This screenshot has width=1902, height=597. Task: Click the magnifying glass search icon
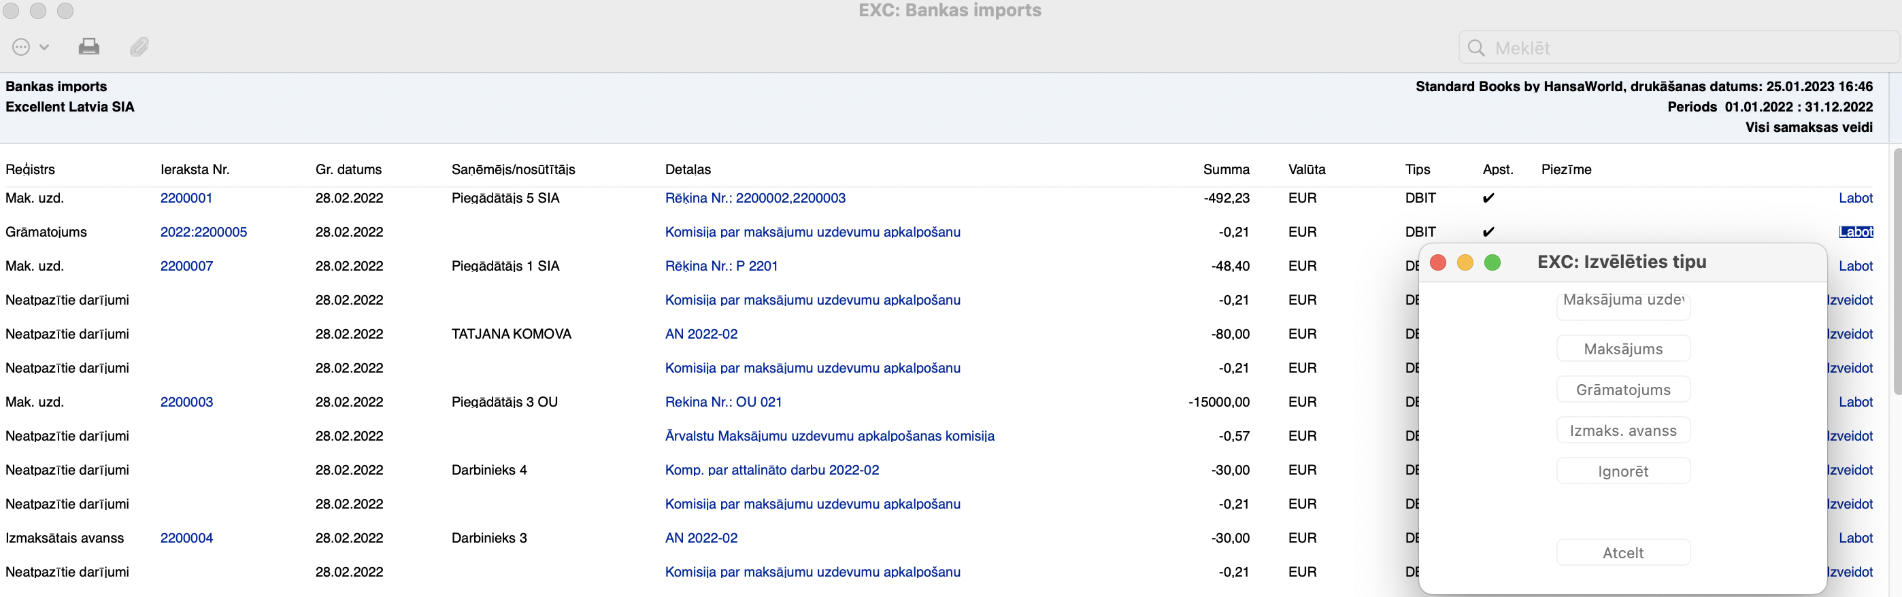pos(1476,48)
